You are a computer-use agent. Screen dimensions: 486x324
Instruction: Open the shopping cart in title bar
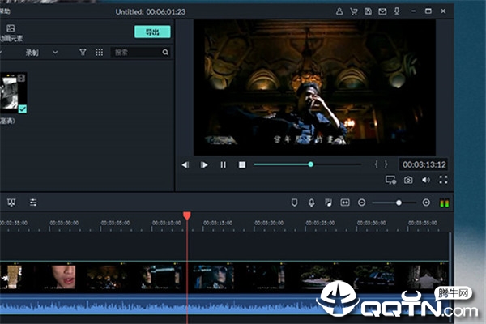pos(354,11)
